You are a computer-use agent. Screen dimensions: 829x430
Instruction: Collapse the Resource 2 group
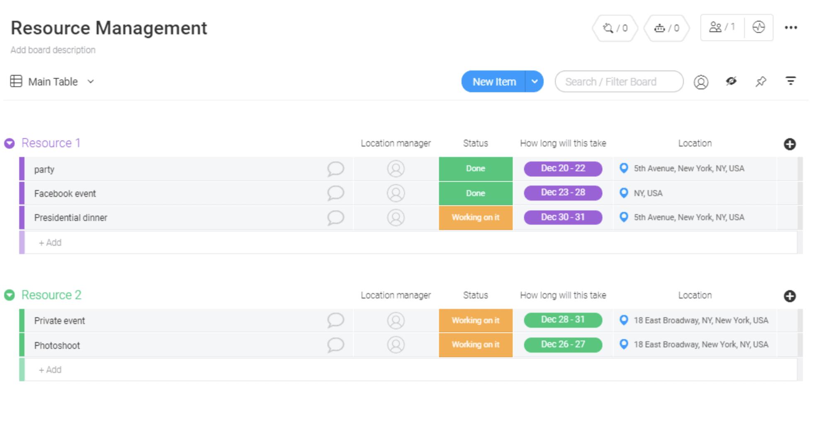point(10,295)
